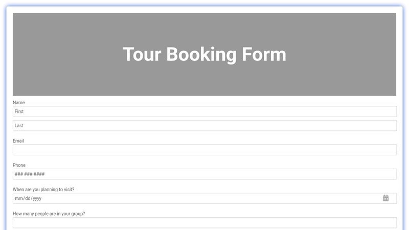Click the "Email" field label
This screenshot has height=230, width=409.
[x=18, y=141]
